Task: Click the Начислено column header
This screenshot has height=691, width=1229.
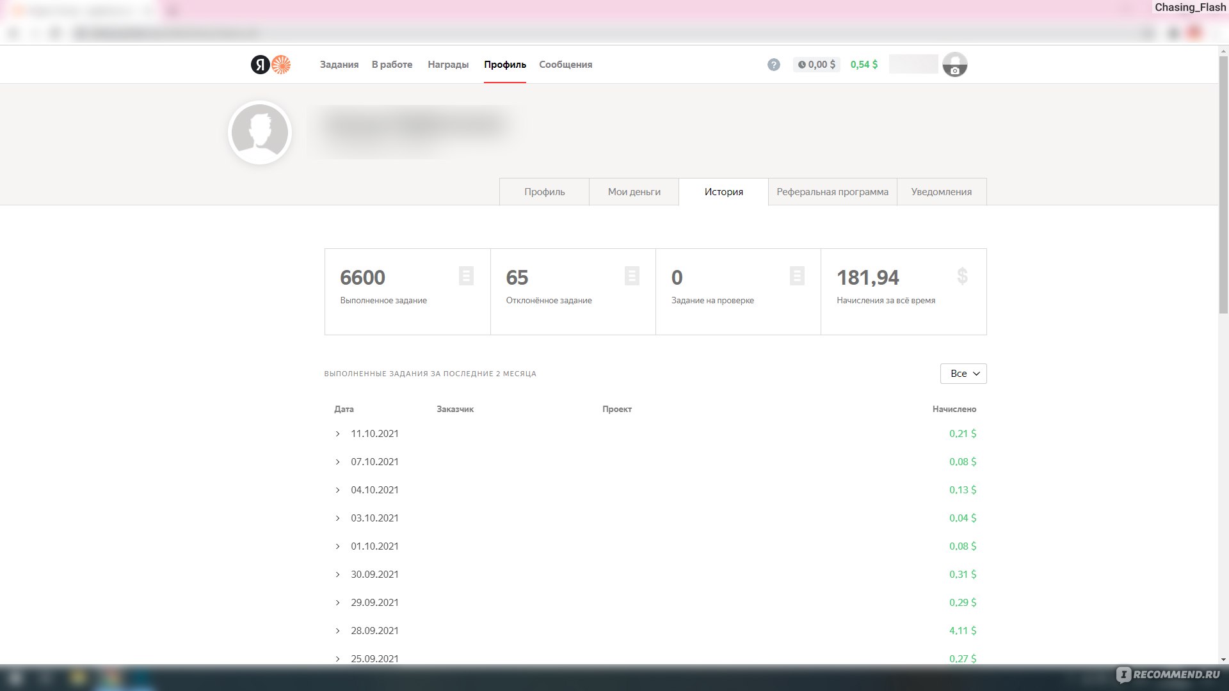Action: [954, 409]
